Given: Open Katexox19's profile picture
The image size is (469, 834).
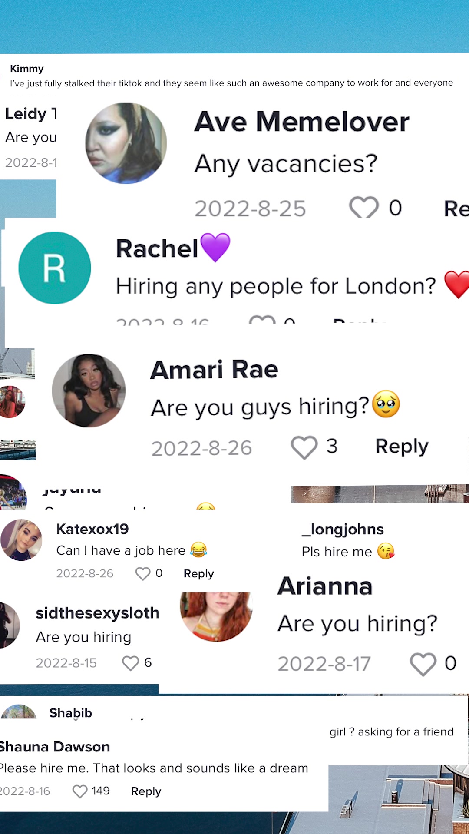Looking at the screenshot, I should [x=21, y=540].
